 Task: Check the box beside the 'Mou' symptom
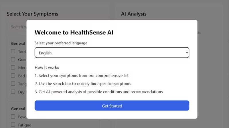13,68
